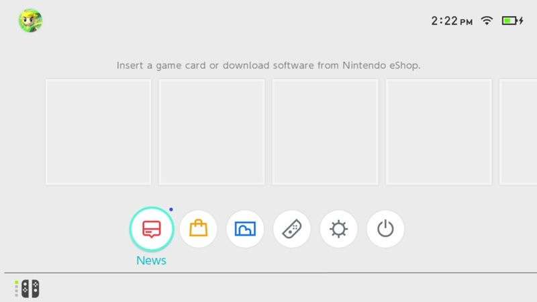The width and height of the screenshot is (537, 302).
Task: Open the blue Album icon
Action: (x=245, y=229)
